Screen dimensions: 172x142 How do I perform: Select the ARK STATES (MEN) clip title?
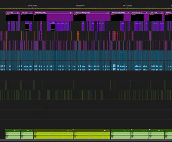118,13
